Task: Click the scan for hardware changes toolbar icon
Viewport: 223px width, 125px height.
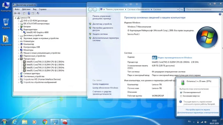Action: tap(38, 13)
